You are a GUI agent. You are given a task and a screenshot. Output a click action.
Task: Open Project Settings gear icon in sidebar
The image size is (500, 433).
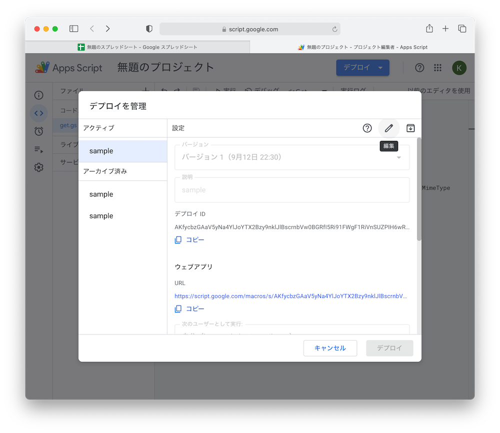39,167
